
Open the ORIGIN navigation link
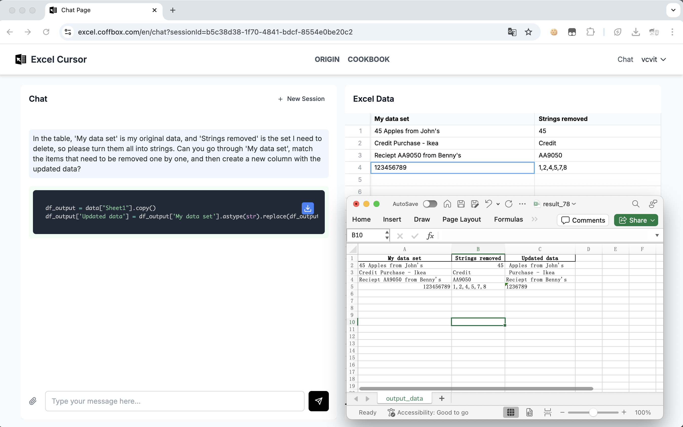pyautogui.click(x=327, y=59)
